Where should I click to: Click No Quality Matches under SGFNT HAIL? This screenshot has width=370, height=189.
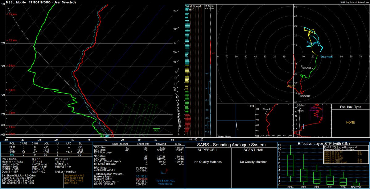253,162
